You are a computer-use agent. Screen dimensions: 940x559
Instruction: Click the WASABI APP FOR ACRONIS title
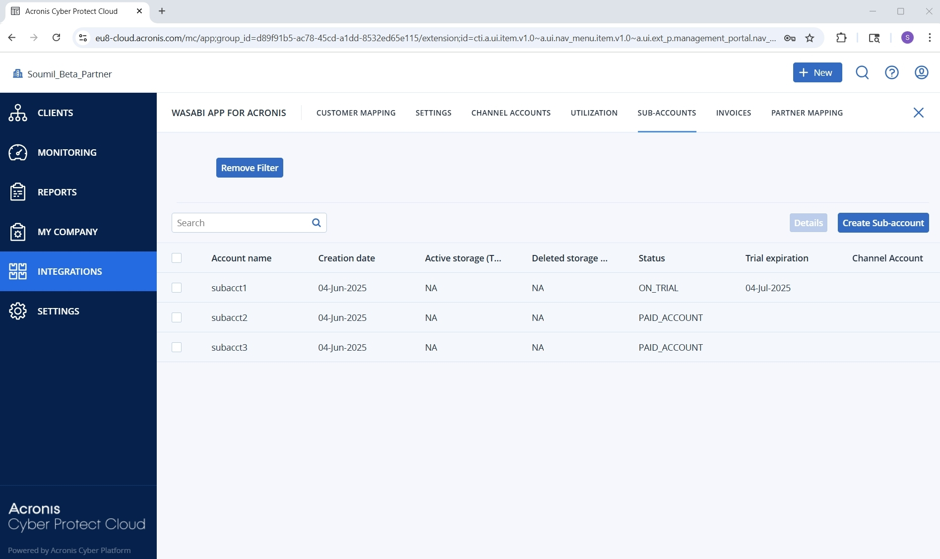click(229, 113)
